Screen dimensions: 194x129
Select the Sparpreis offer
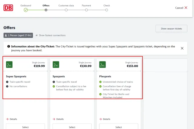pyautogui.click(x=72, y=127)
